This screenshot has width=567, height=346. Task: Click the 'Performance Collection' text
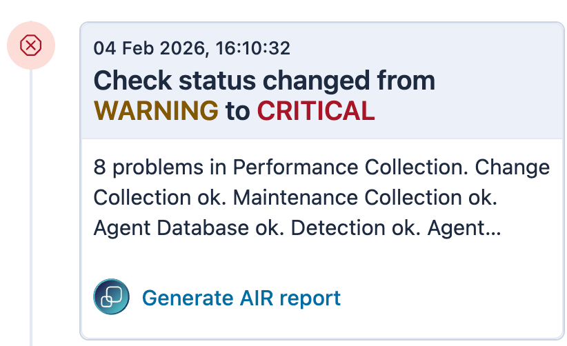tap(350, 167)
